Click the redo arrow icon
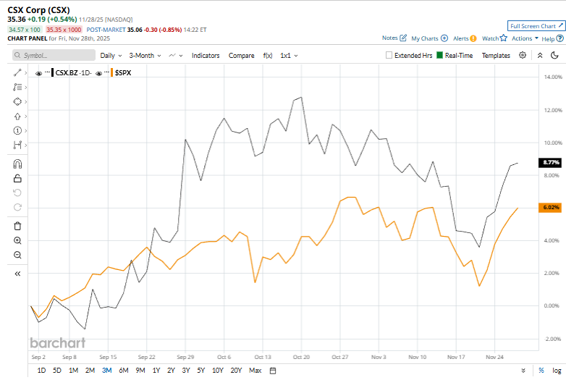 pyautogui.click(x=17, y=207)
